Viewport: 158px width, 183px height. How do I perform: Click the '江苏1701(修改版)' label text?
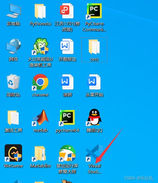click(67, 27)
